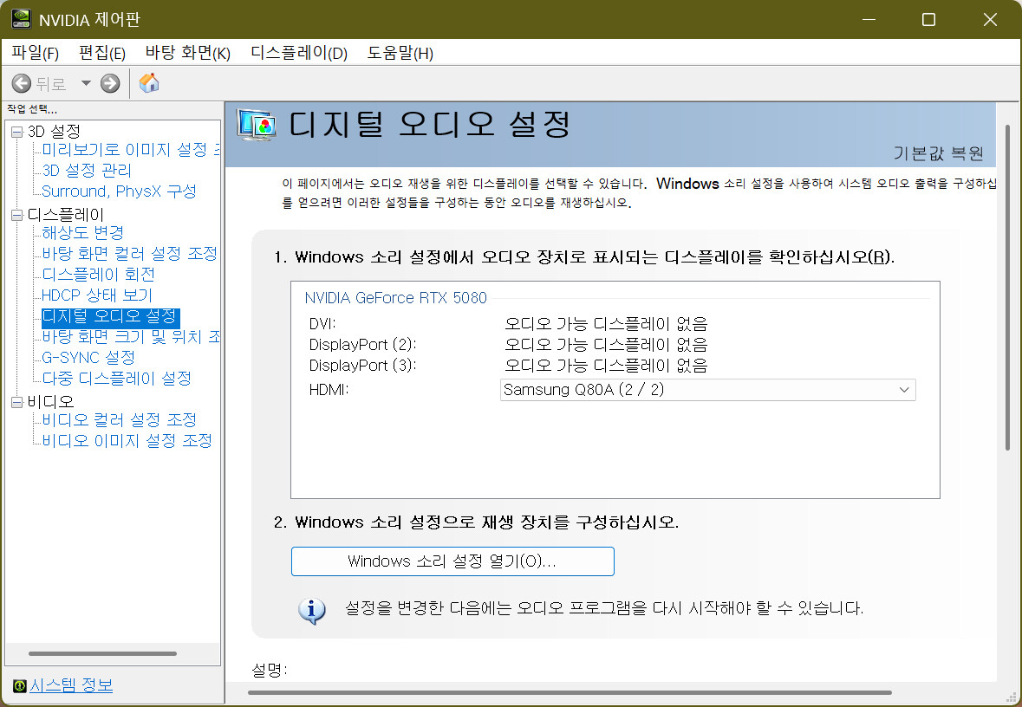Click the Back arrow toolbar icon

point(22,83)
